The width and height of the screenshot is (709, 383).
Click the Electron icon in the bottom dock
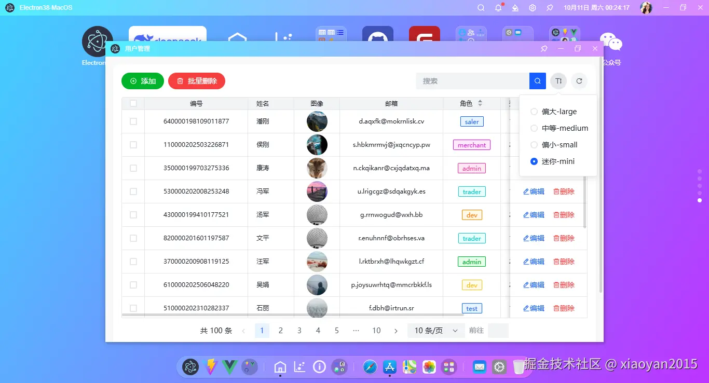[x=190, y=367]
